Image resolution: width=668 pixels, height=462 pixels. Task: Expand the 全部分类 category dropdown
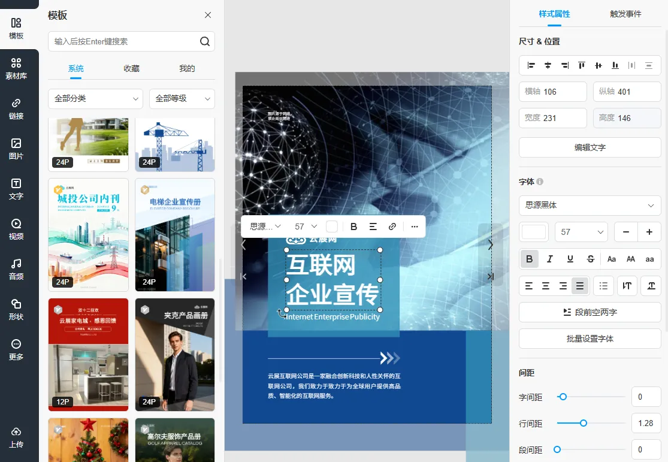click(95, 98)
